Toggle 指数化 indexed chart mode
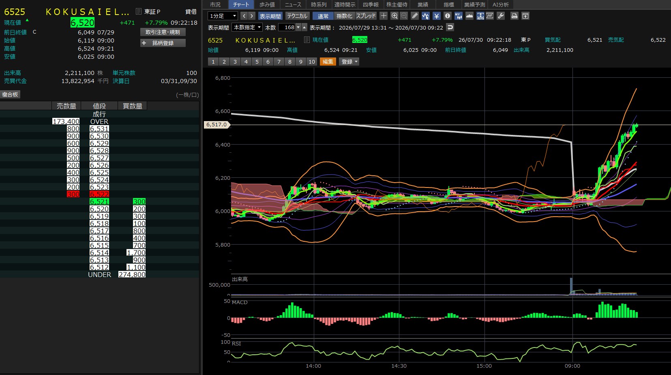This screenshot has width=671, height=375. tap(344, 16)
